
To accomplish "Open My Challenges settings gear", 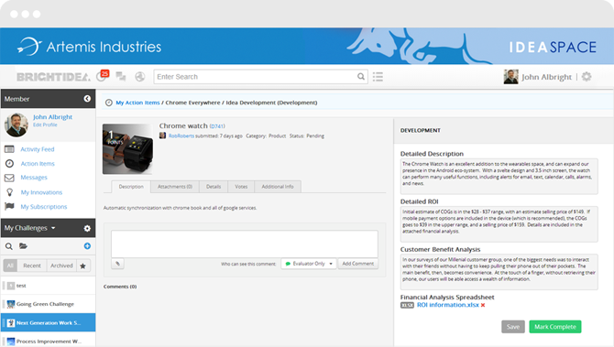I will point(87,228).
